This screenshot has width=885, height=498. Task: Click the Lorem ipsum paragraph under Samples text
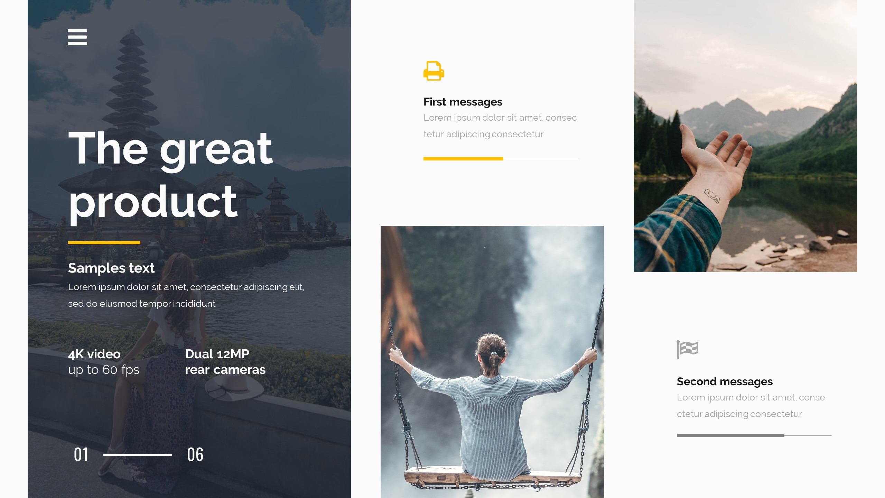point(186,295)
